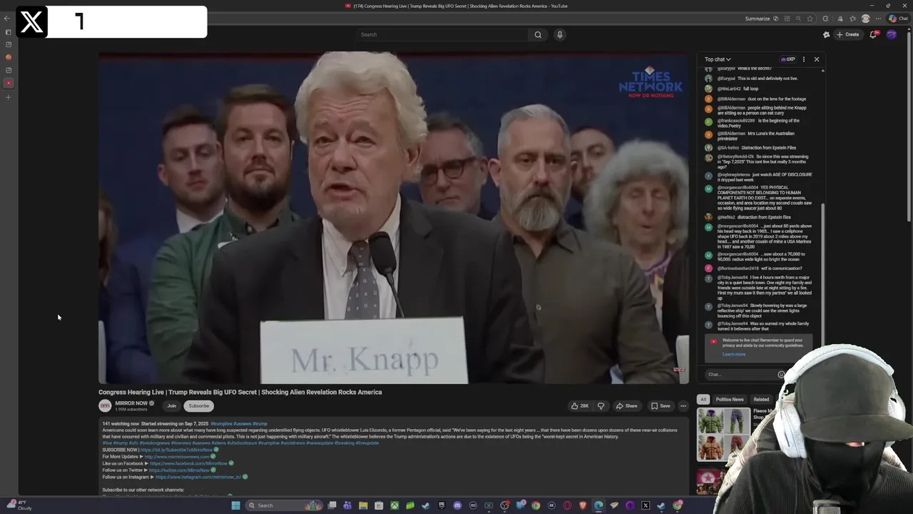913x514 pixels.
Task: Click the bit.ly SubscribeToMirrorNow link
Action: click(x=176, y=450)
